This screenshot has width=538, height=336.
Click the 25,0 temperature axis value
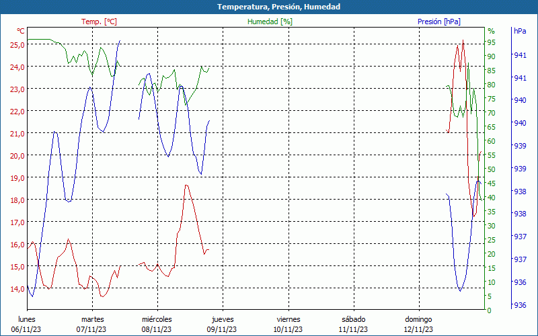(17, 45)
